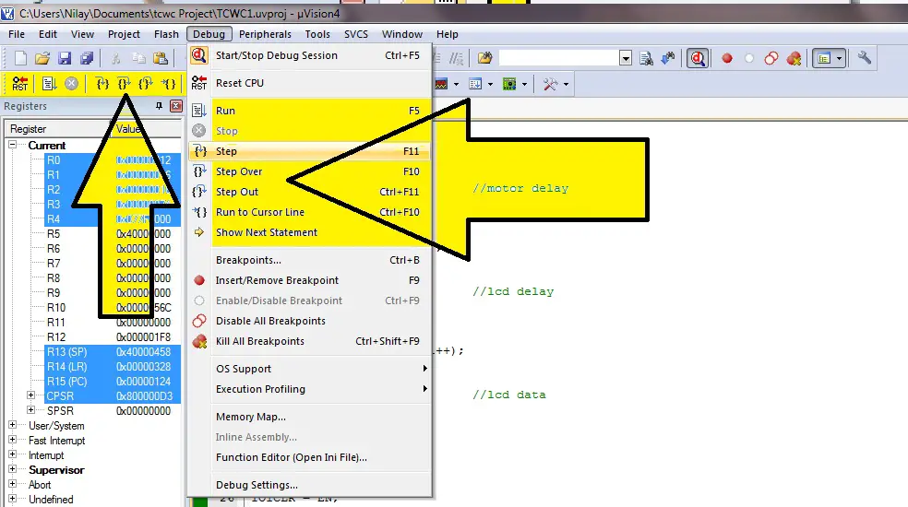
Task: Click the Stop icon in debug toolbar
Action: tap(71, 84)
